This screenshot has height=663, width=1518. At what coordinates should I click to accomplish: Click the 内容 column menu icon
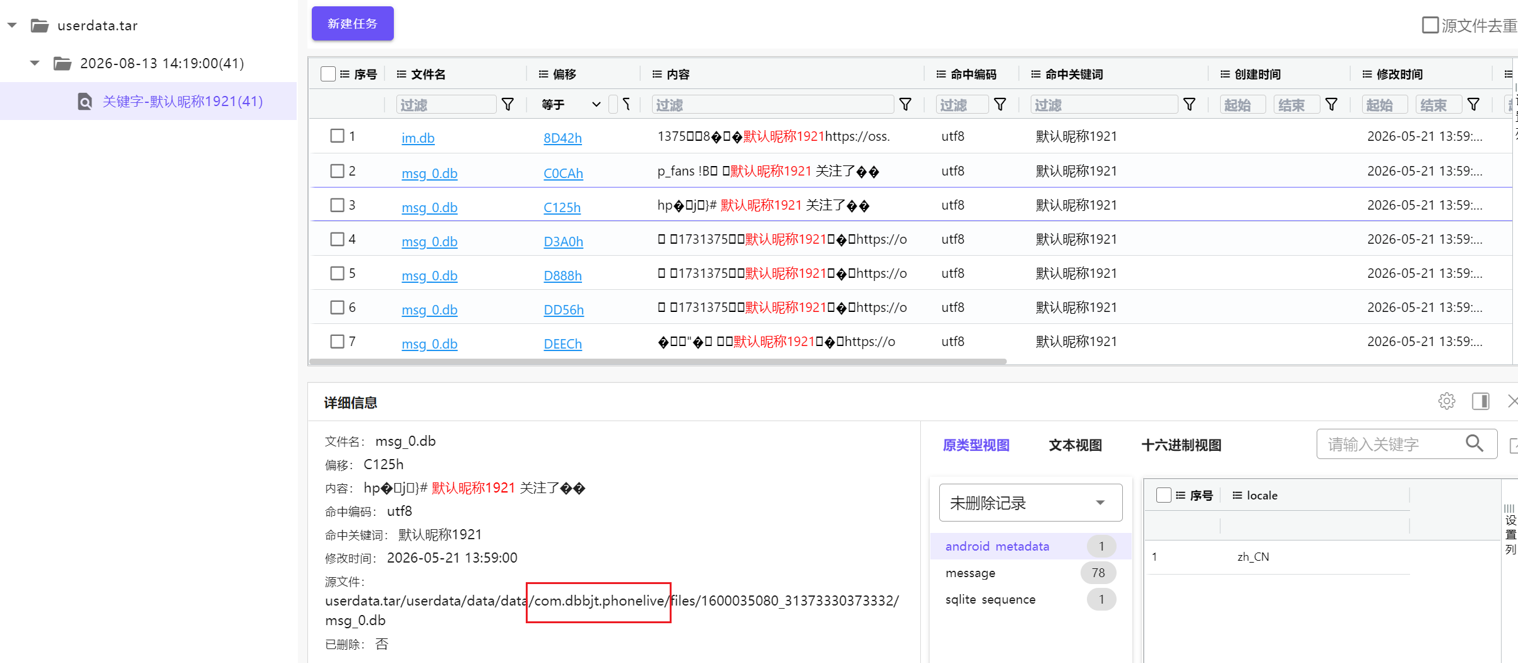click(657, 74)
